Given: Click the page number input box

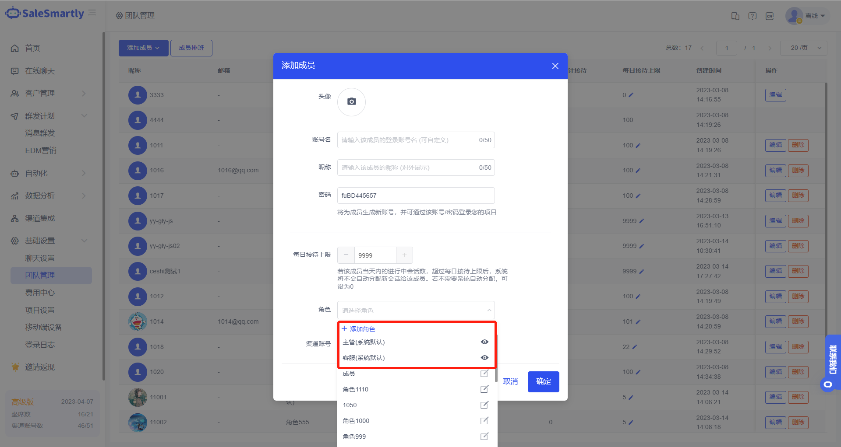Looking at the screenshot, I should coord(726,48).
